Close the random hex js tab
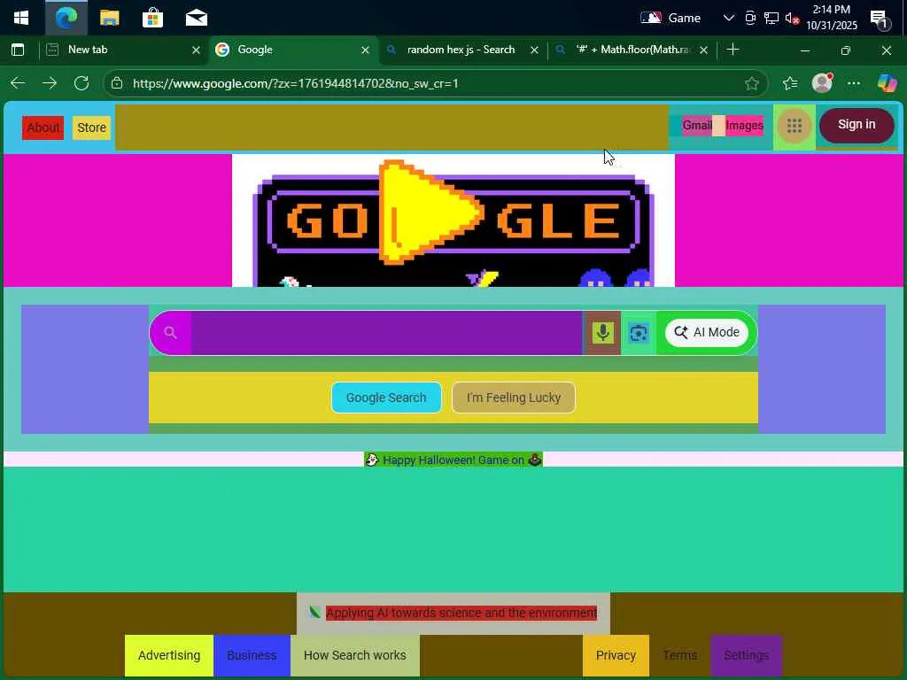Screen dimensions: 907x680 tap(534, 50)
